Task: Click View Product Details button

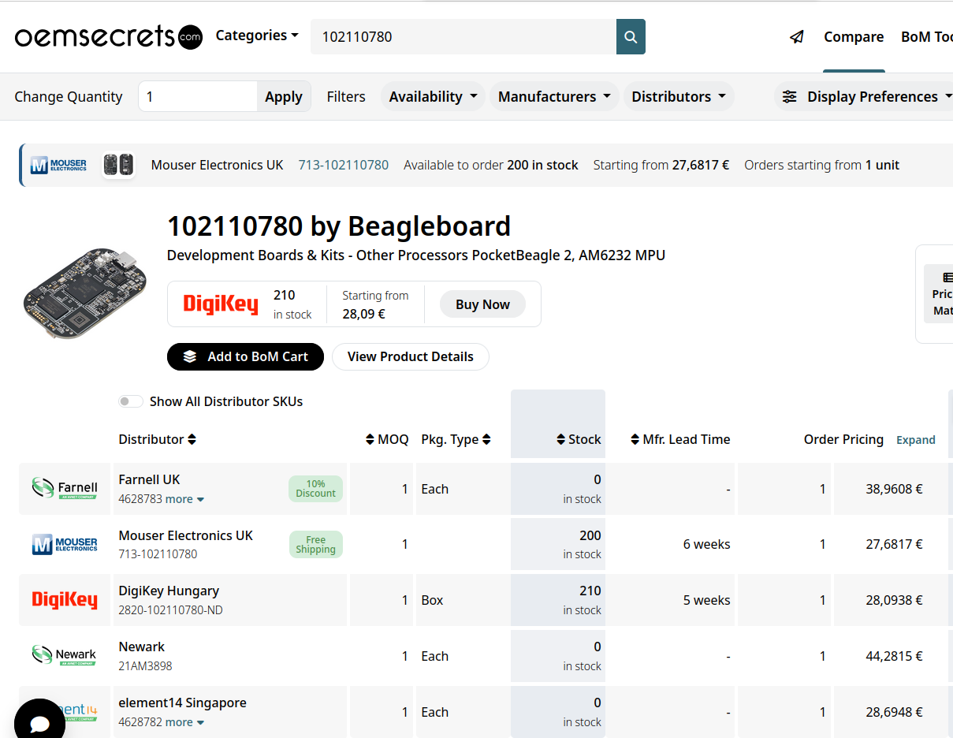Action: tap(411, 356)
